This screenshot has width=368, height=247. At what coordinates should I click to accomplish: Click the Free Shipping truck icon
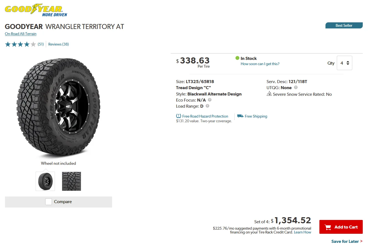[240, 116]
